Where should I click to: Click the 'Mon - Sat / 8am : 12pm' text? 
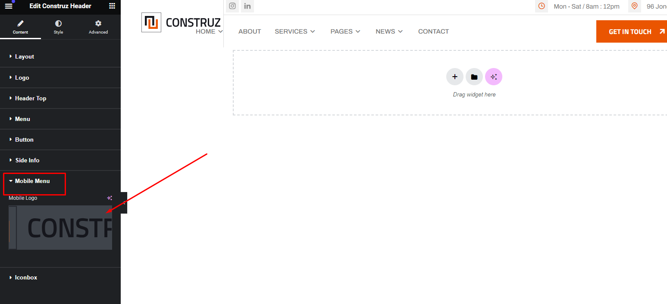(x=586, y=6)
